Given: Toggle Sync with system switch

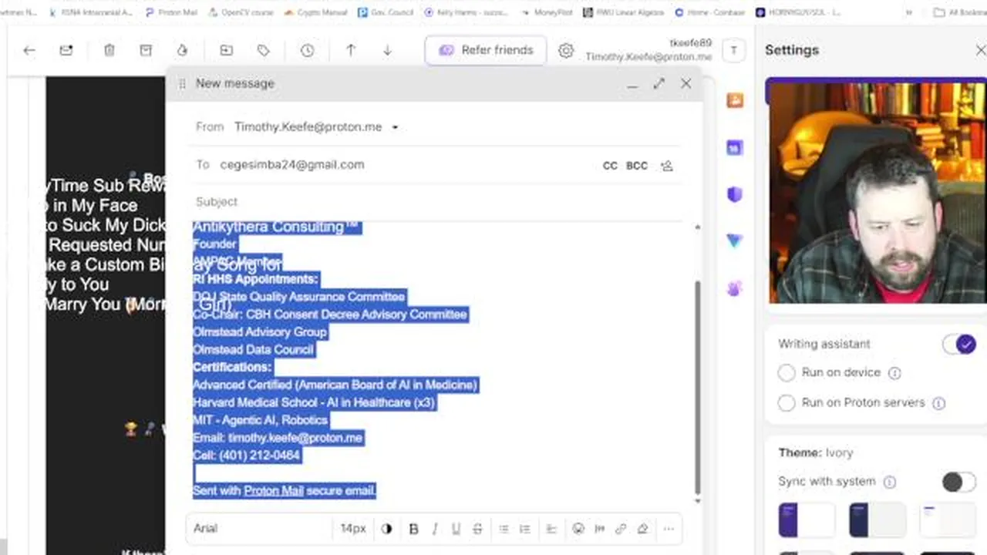Looking at the screenshot, I should pos(959,482).
